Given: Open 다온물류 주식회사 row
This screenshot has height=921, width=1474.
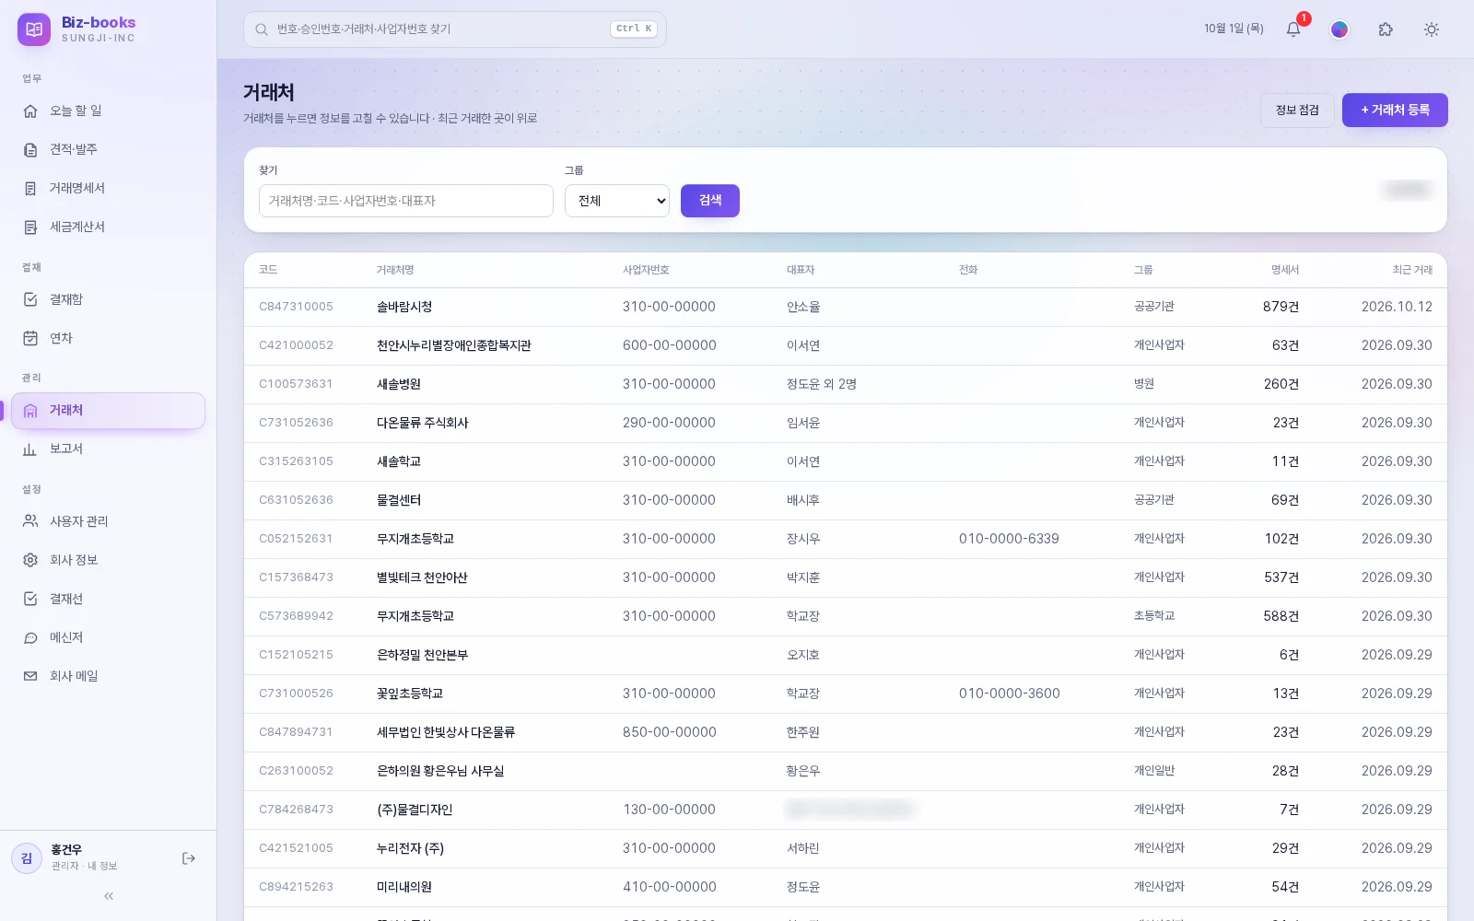Looking at the screenshot, I should pyautogui.click(x=846, y=423).
